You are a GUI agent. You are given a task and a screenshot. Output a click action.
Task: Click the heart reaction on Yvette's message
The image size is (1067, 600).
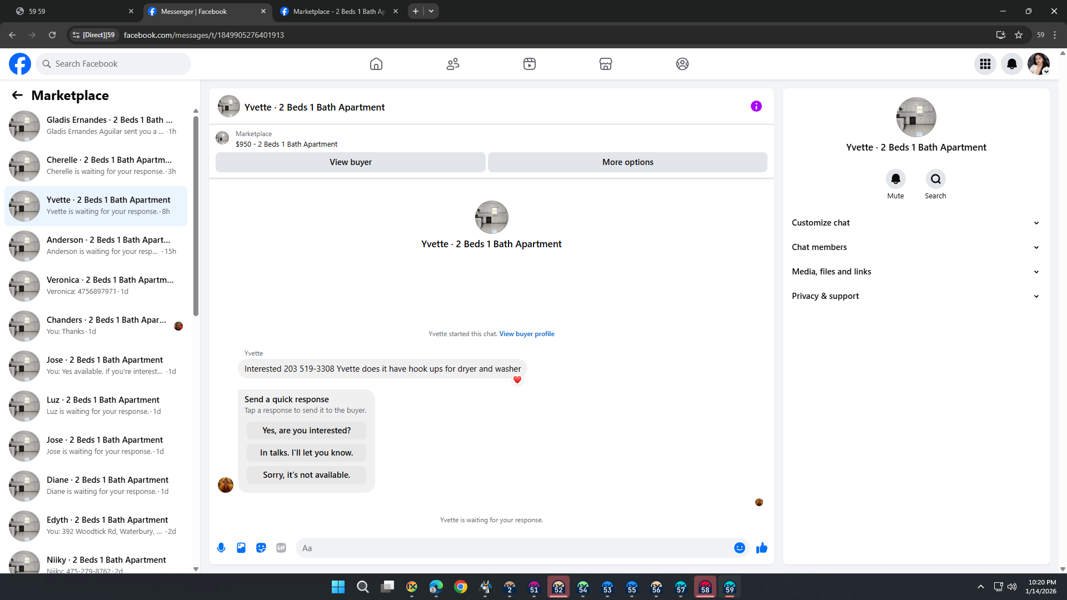pyautogui.click(x=517, y=380)
